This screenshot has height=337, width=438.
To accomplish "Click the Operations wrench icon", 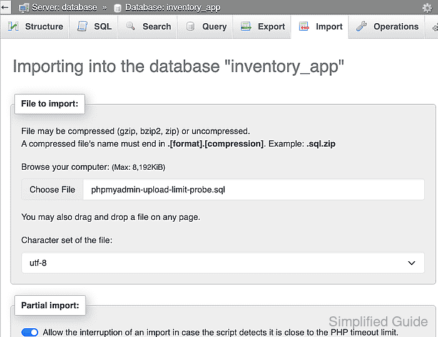I will (362, 26).
